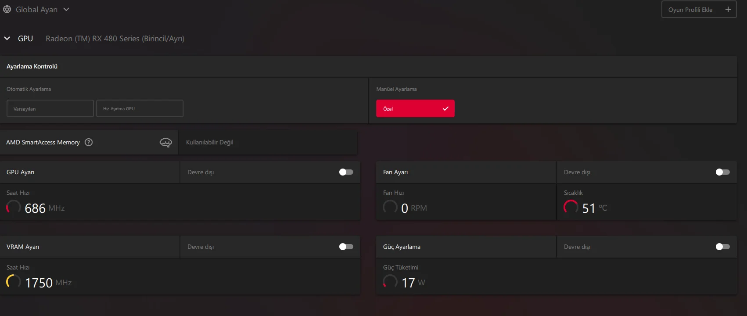Click the power consumption gauge for 17 W
This screenshot has width=747, height=316.
click(x=390, y=282)
